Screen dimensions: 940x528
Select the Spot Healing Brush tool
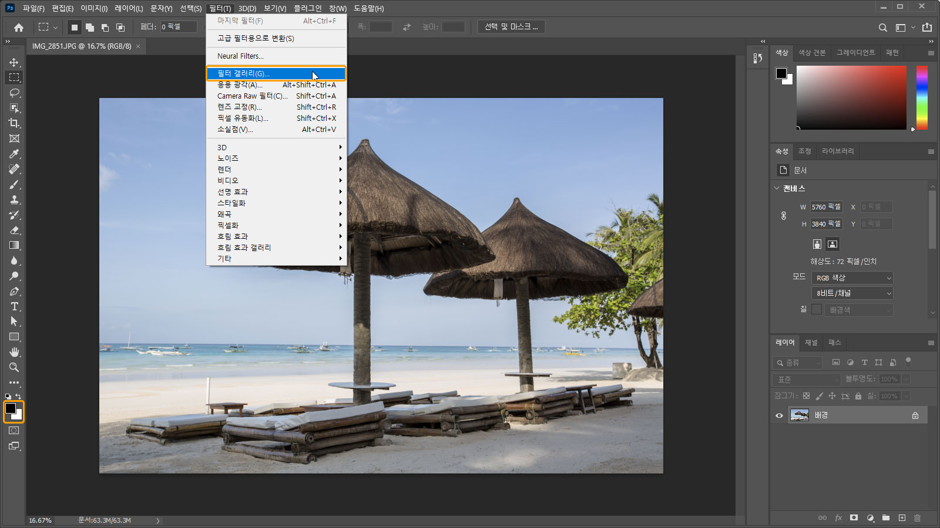pyautogui.click(x=14, y=169)
